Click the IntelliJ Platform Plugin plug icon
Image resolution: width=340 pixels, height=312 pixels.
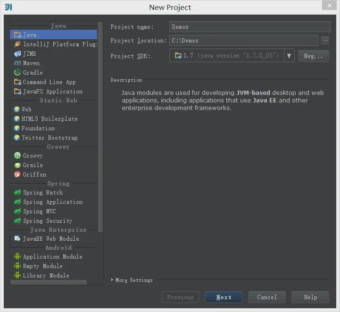17,44
